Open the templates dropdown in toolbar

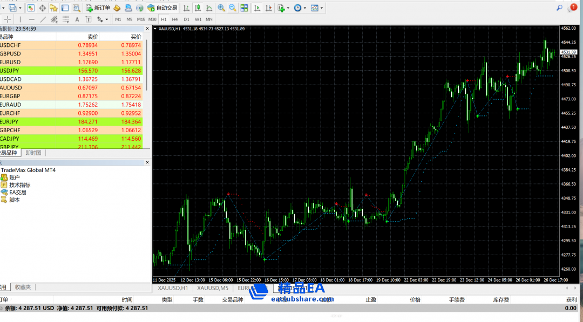322,8
